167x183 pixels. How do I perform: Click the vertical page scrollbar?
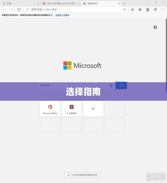point(166,56)
